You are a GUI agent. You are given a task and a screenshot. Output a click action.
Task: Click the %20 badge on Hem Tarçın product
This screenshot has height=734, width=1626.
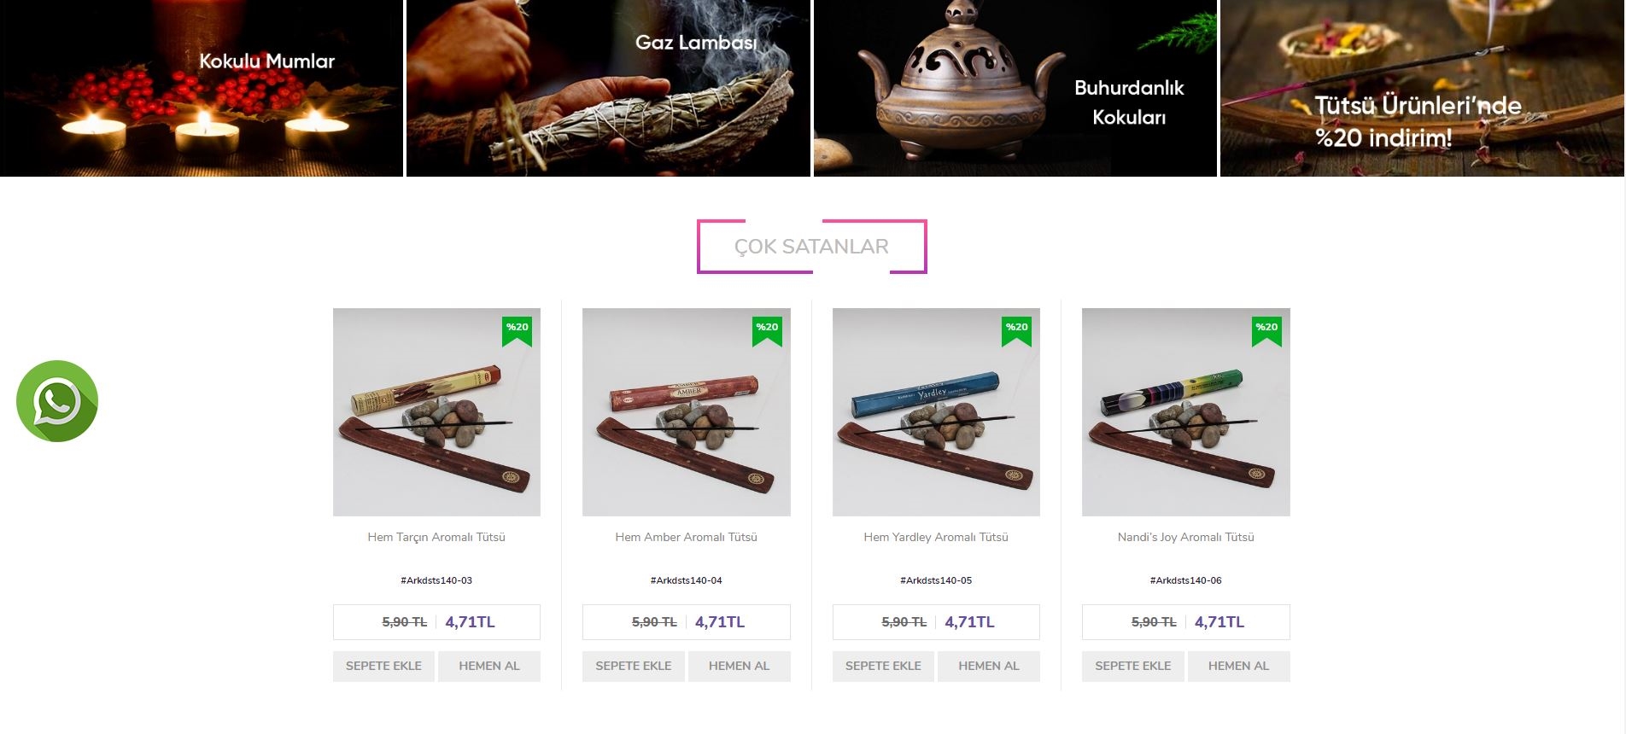(517, 331)
